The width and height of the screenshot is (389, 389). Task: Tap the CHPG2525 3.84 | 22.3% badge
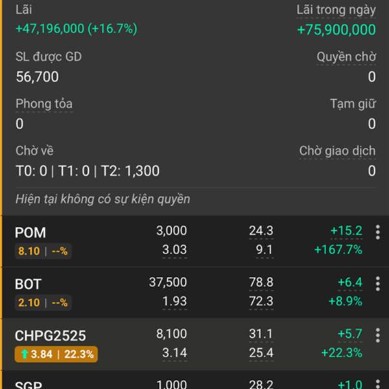point(56,354)
